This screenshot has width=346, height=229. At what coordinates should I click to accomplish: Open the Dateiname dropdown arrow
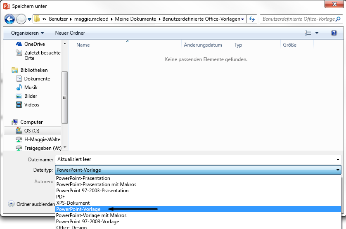click(x=338, y=160)
